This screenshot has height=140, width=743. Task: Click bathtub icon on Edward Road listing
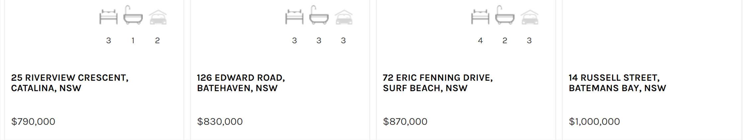pyautogui.click(x=319, y=16)
